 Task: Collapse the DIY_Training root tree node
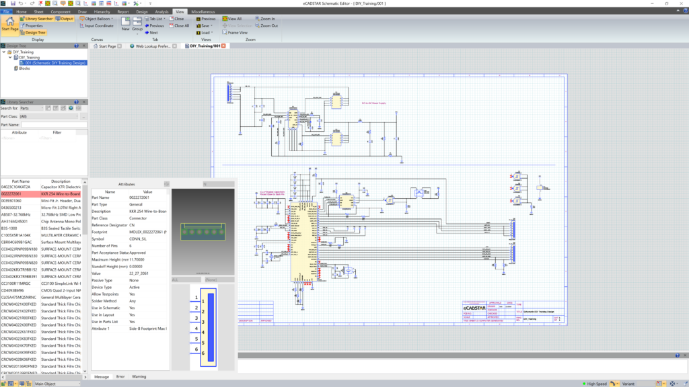click(4, 52)
